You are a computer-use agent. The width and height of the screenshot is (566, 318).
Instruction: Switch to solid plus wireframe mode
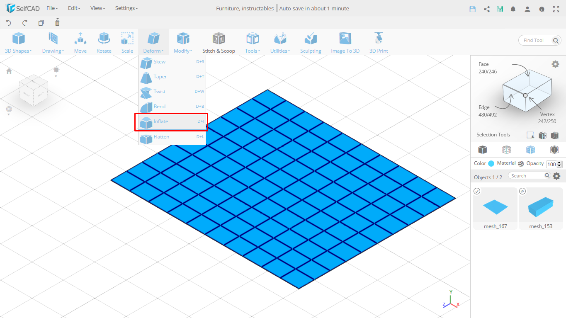pyautogui.click(x=530, y=150)
